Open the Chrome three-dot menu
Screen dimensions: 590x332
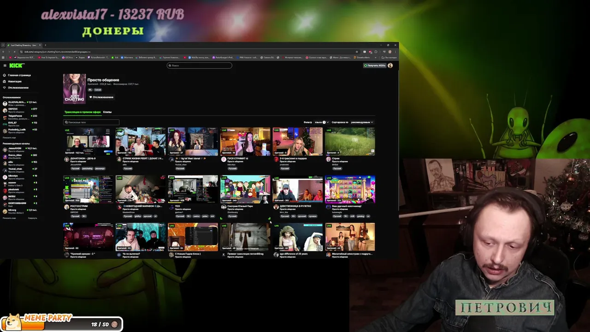click(x=395, y=52)
